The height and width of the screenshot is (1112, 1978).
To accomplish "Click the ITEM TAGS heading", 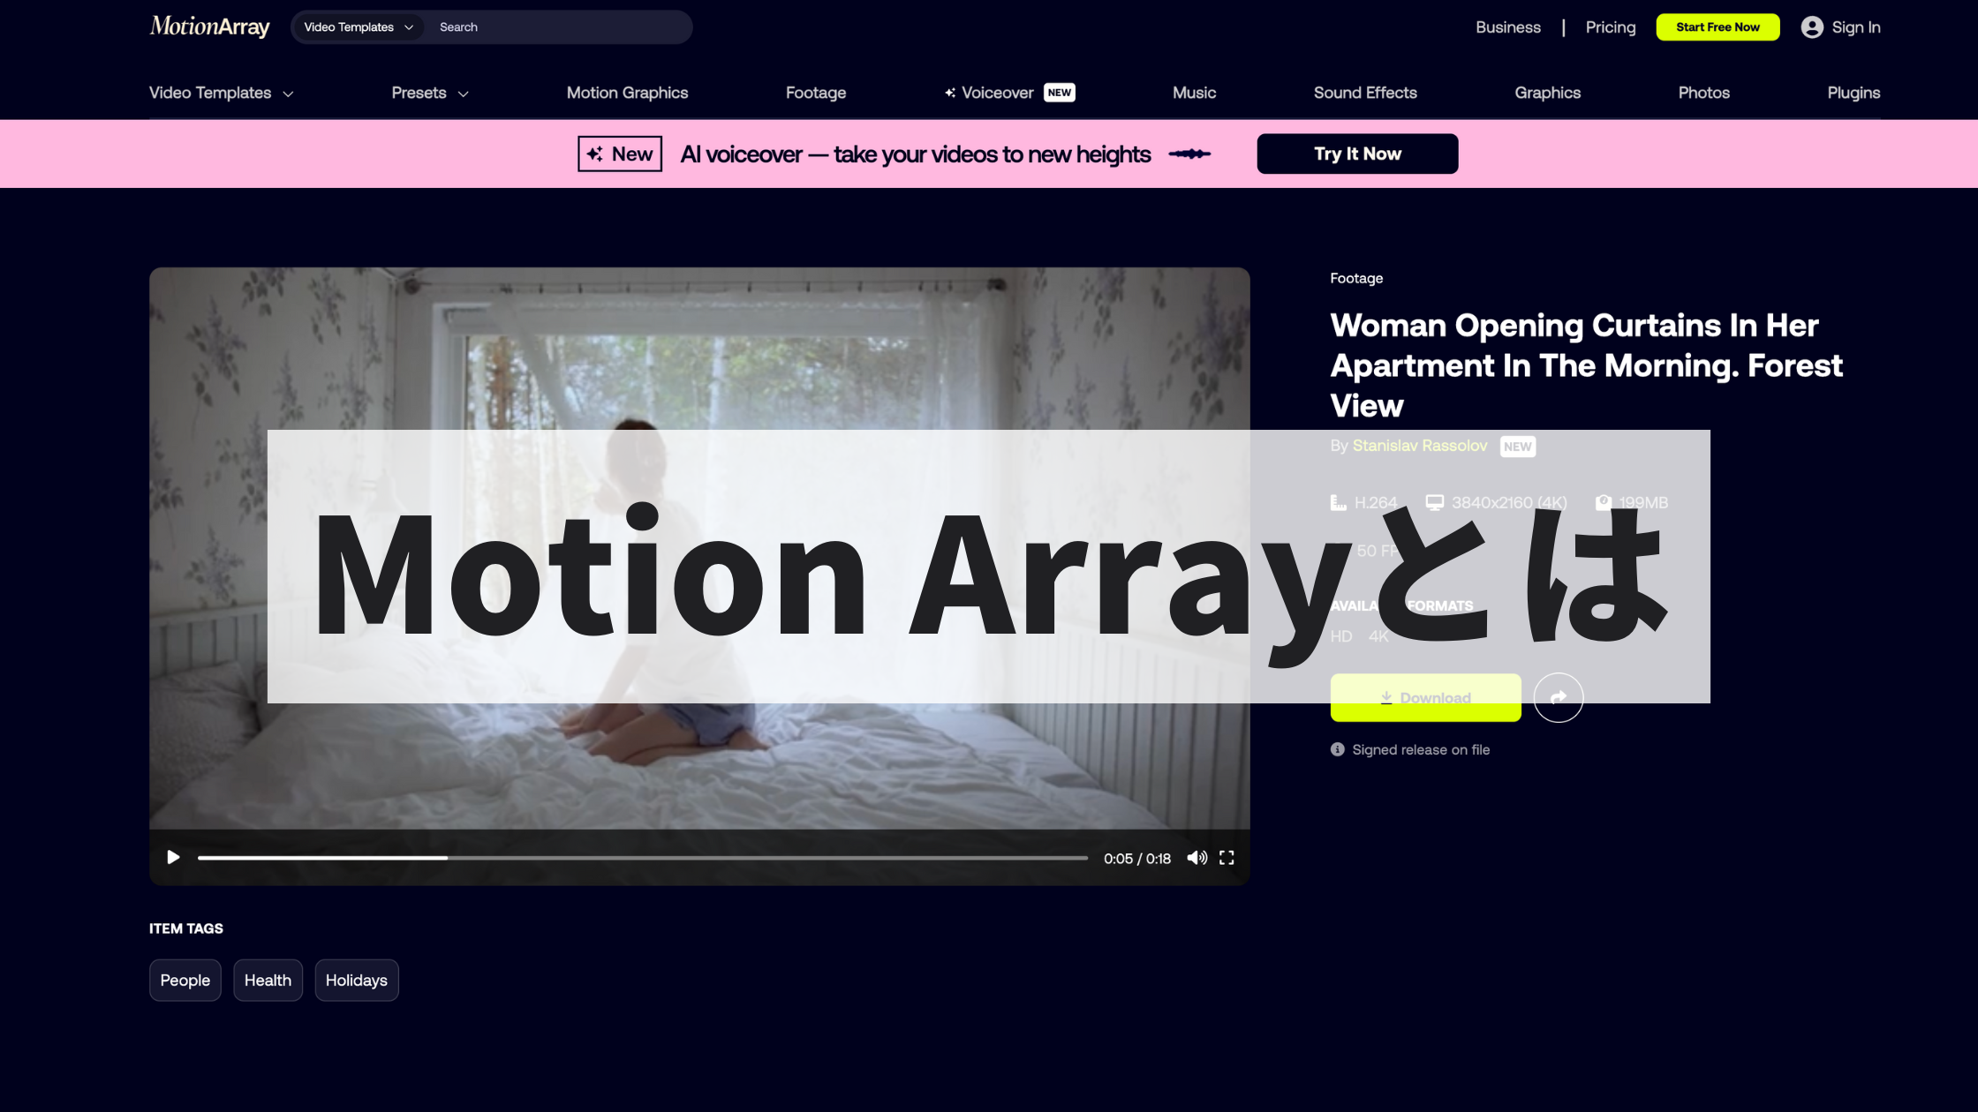I will (185, 928).
